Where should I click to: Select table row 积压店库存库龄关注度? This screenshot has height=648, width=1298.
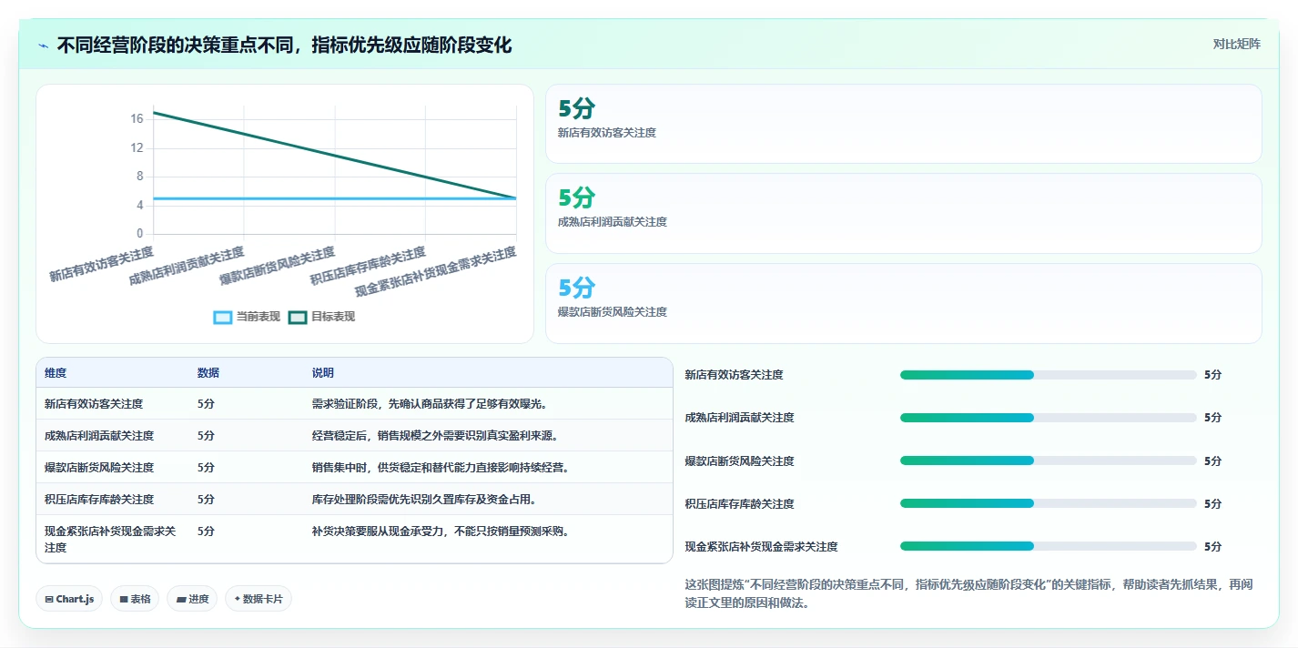point(354,500)
